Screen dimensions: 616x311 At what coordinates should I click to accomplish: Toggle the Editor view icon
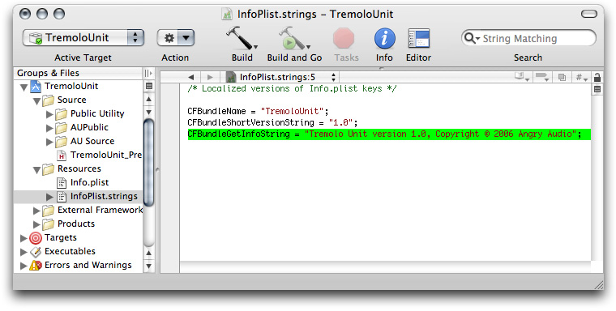coord(418,39)
